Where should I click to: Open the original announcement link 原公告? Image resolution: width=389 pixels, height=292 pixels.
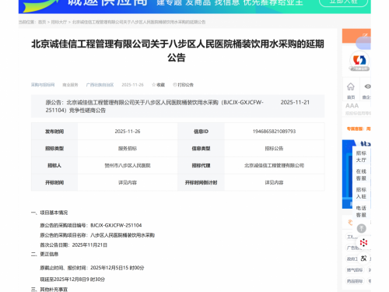tap(154, 106)
